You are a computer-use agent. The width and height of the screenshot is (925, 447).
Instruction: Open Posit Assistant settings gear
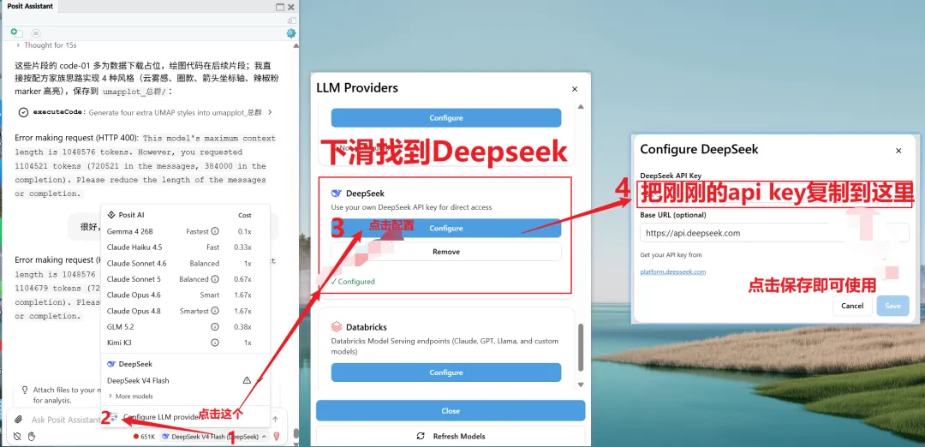tap(291, 33)
